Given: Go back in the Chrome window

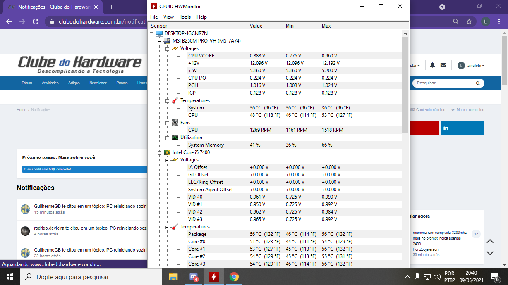Looking at the screenshot, I should click(x=9, y=21).
